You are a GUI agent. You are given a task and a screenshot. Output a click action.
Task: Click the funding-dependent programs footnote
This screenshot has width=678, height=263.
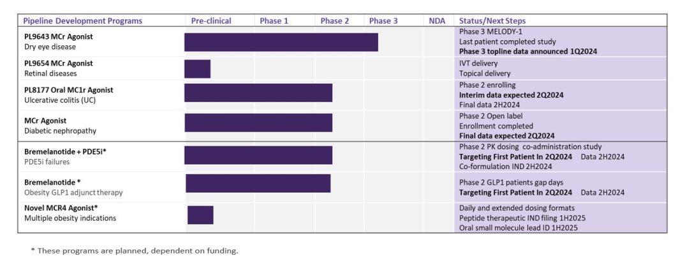[134, 250]
